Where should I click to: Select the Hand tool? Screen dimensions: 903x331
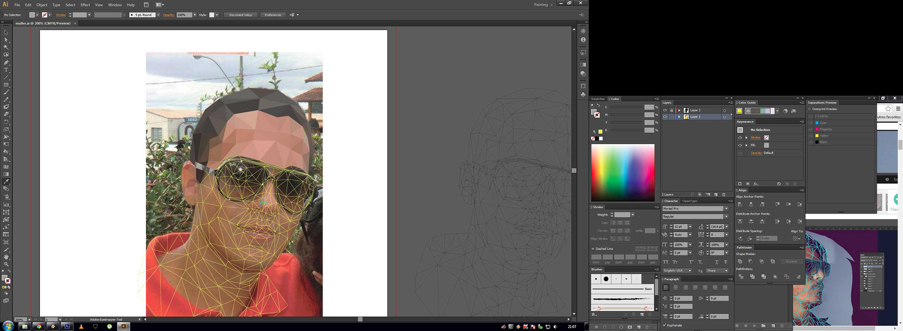point(6,257)
